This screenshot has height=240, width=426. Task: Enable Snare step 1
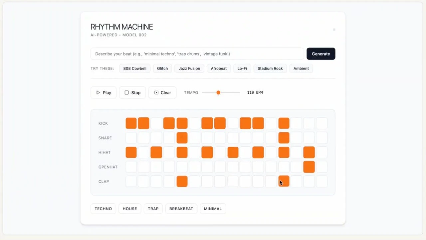pos(131,138)
